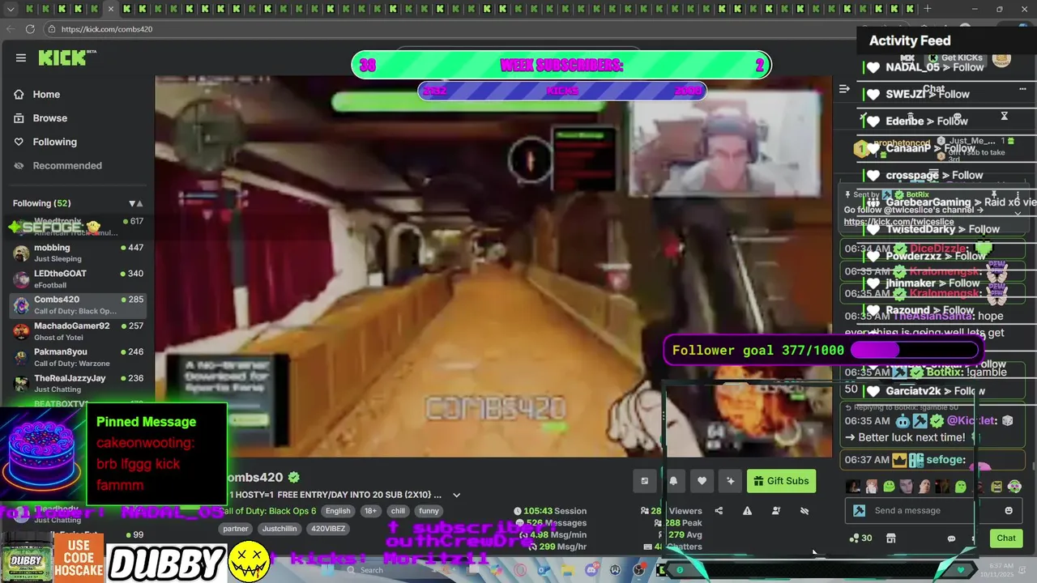Click the user icon next to the report triangle

click(x=775, y=511)
